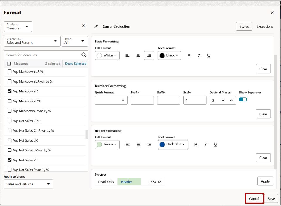
Task: Click the measure search magnifier icon
Action: pos(84,55)
